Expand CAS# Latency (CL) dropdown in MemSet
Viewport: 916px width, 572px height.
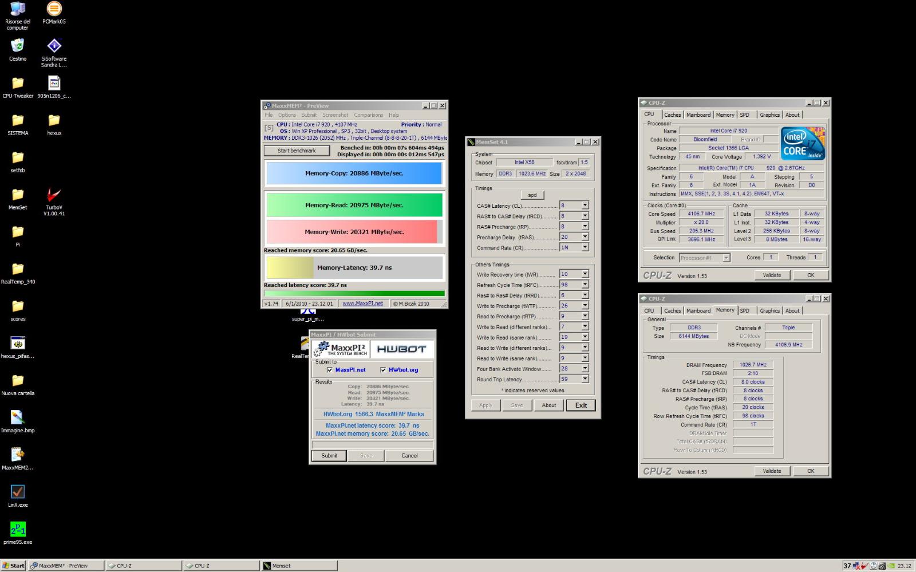coord(585,206)
